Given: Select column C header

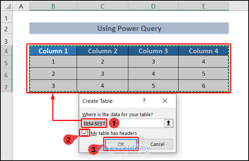Looking at the screenshot, I should pos(102,6).
